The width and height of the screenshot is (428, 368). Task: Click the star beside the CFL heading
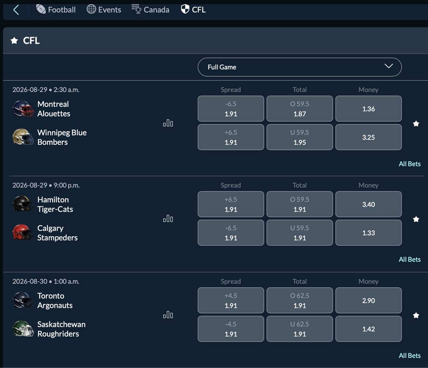(x=14, y=41)
